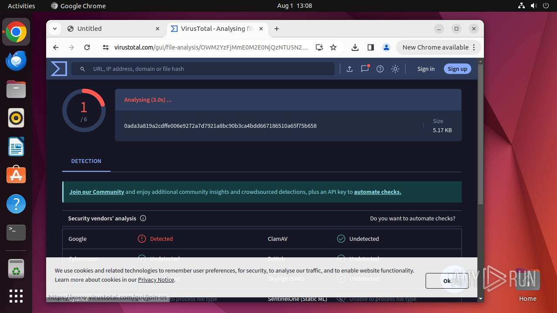Open Ubuntu Software from the dock
This screenshot has height=313, width=557.
(x=16, y=175)
